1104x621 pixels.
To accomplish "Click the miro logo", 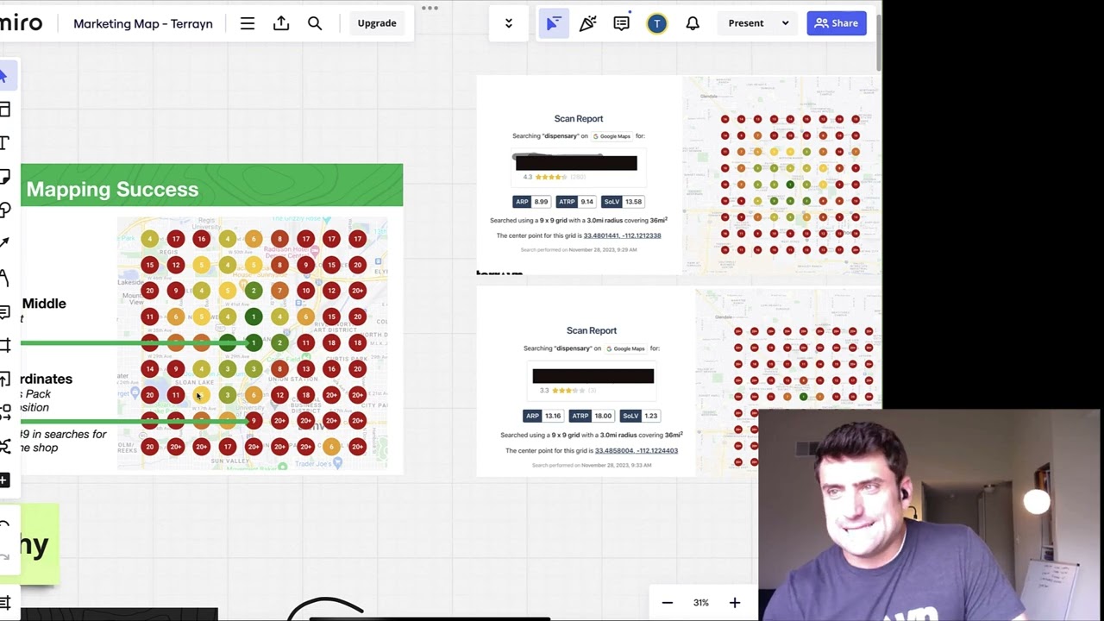I will (x=21, y=22).
